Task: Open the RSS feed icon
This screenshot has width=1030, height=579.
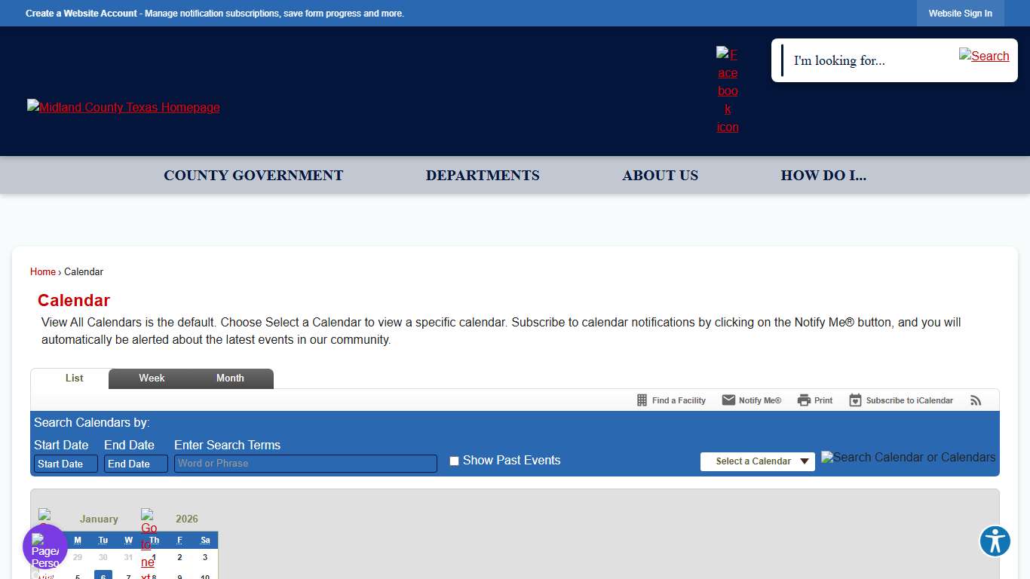Action: click(x=976, y=400)
